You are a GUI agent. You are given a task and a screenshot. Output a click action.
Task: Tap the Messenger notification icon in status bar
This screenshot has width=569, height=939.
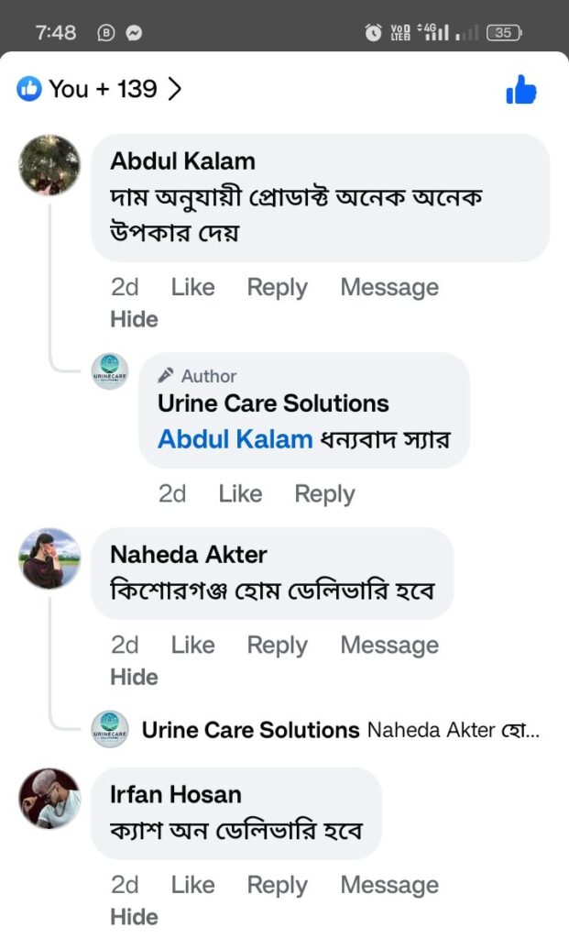point(134,33)
